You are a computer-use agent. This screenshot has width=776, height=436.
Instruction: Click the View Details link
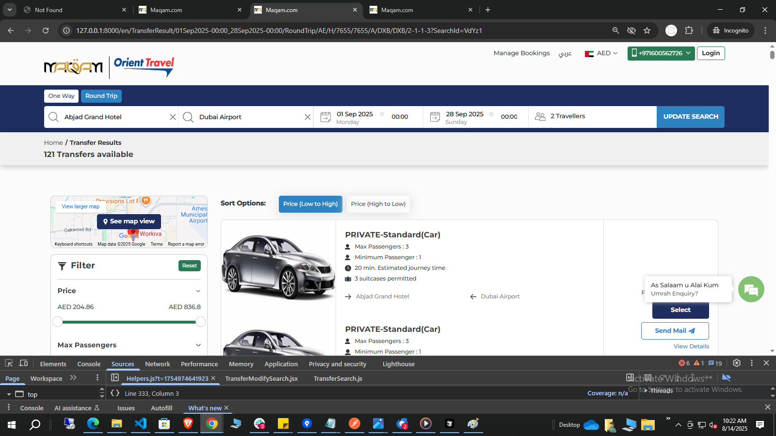pos(691,346)
